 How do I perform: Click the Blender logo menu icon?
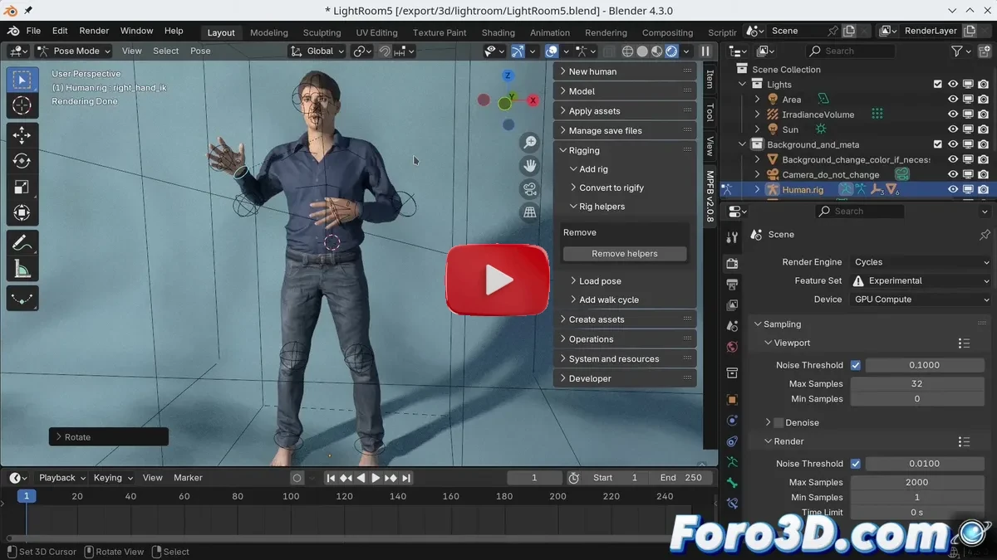(12, 31)
